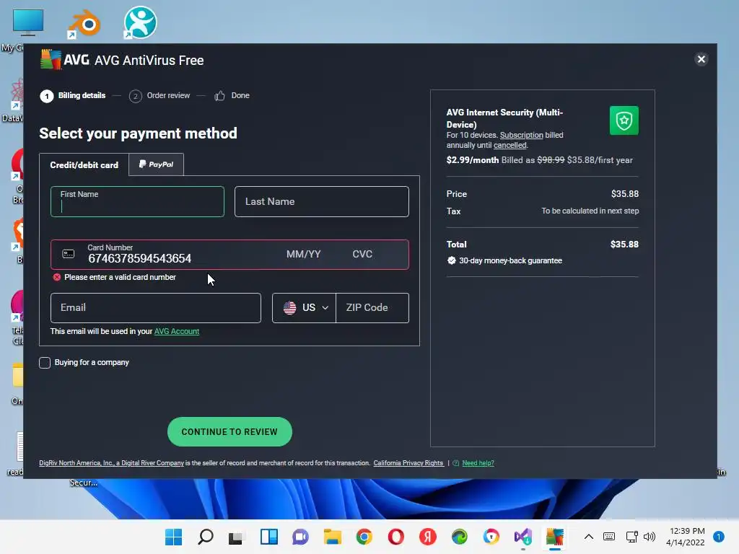This screenshot has width=739, height=554.
Task: Focus the Last Name field
Action: click(321, 202)
